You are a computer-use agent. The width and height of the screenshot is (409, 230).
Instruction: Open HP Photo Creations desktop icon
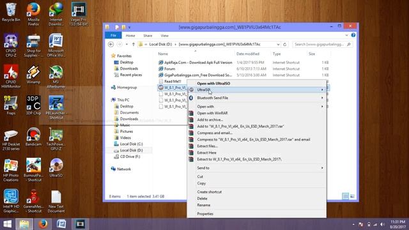click(x=11, y=170)
